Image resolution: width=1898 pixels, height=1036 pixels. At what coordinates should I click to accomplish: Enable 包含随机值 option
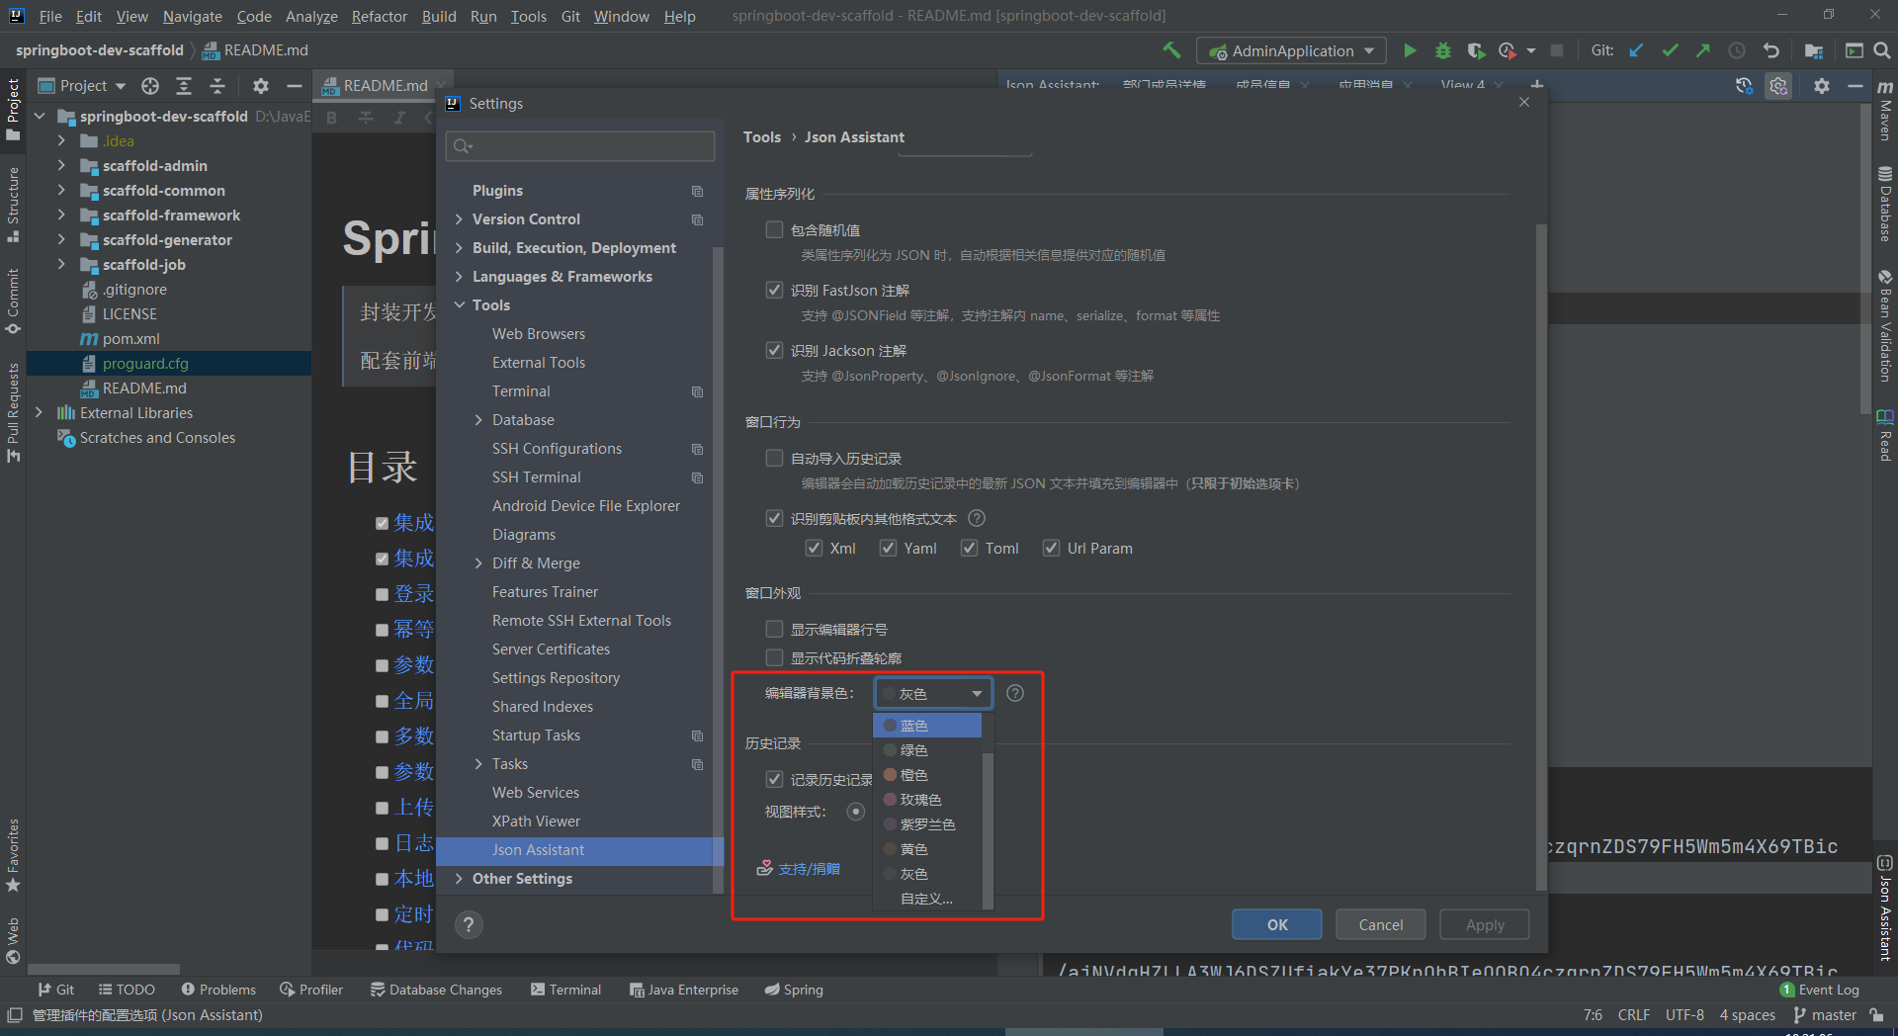coord(776,229)
